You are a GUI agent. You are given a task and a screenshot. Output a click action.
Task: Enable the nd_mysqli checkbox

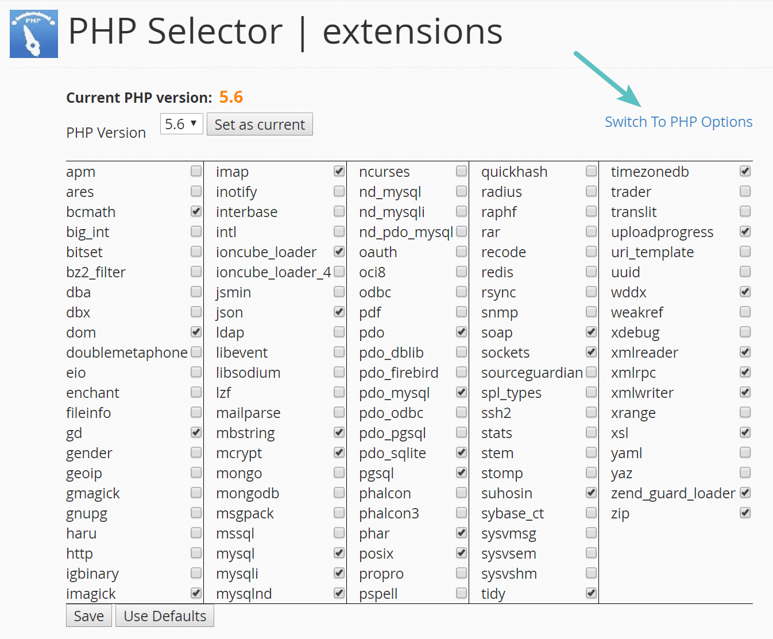pyautogui.click(x=462, y=211)
